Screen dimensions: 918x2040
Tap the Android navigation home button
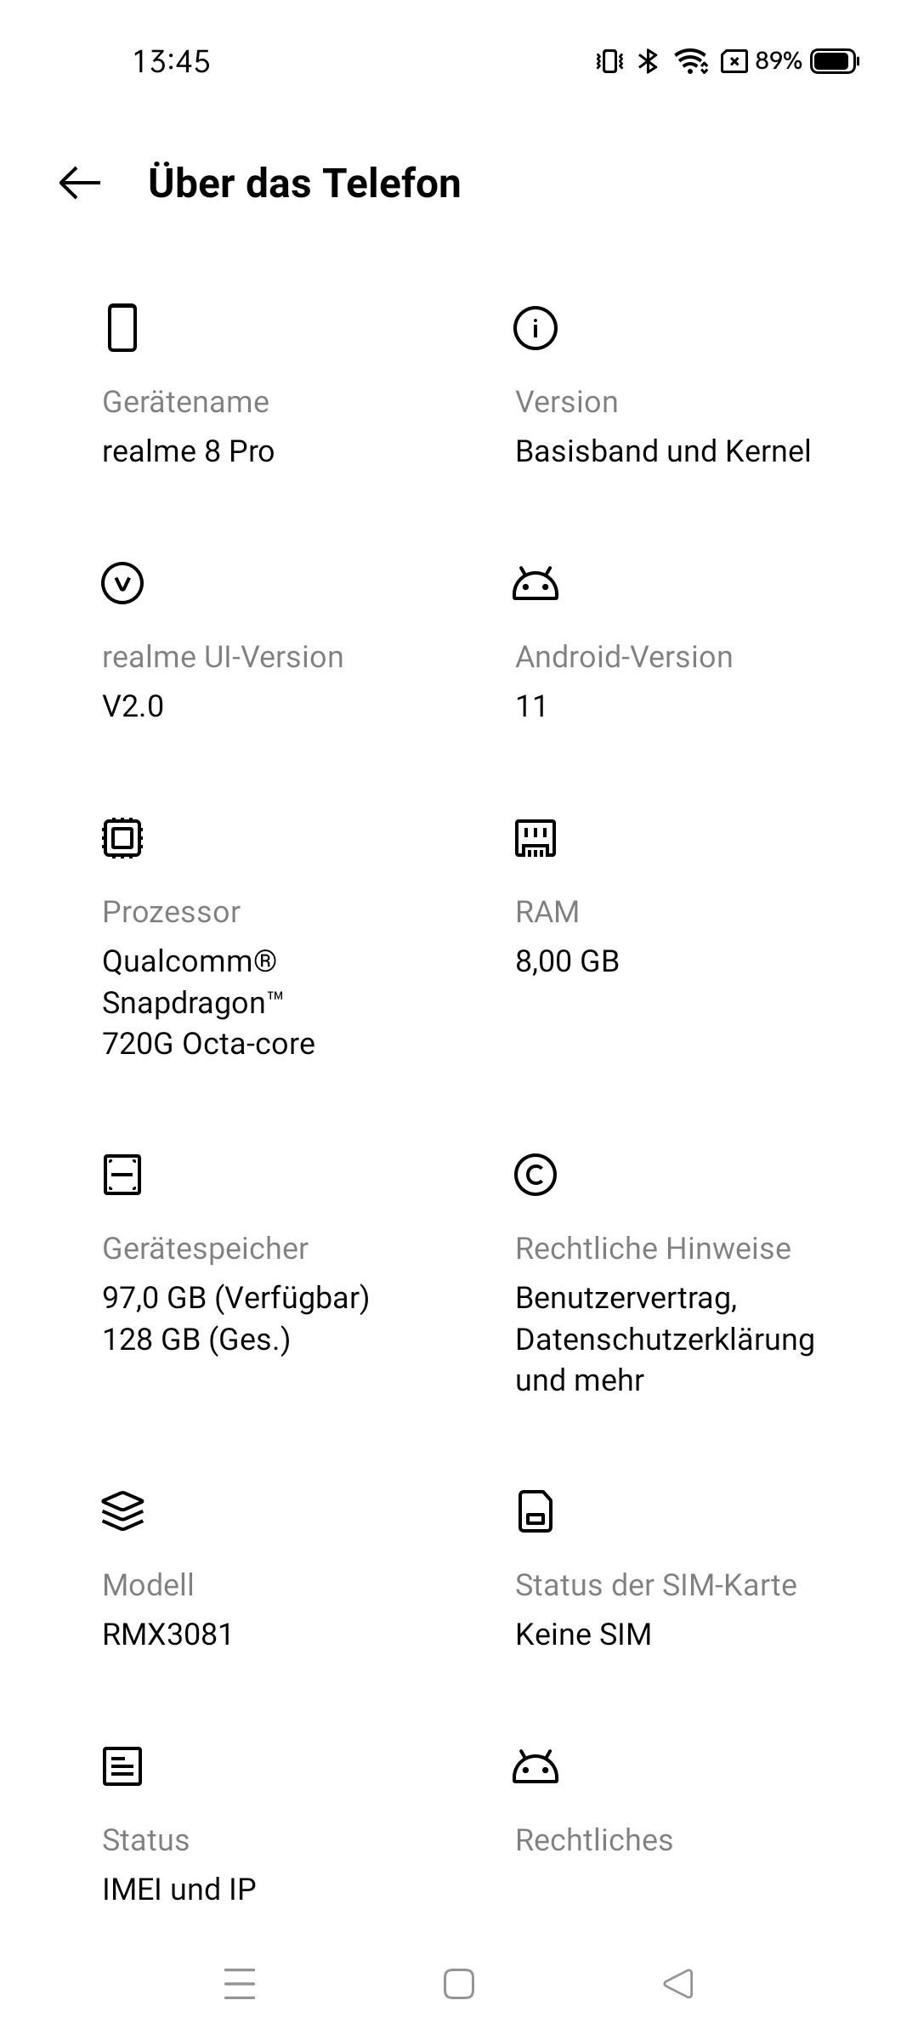click(x=459, y=1984)
